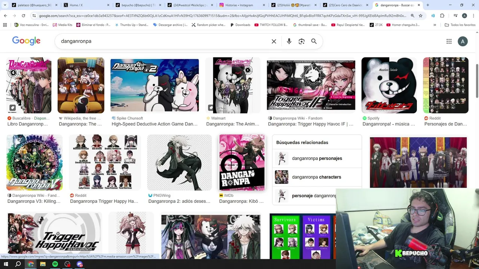This screenshot has width=479, height=269.
Task: Click the browser Back arrow
Action: [x=5, y=16]
